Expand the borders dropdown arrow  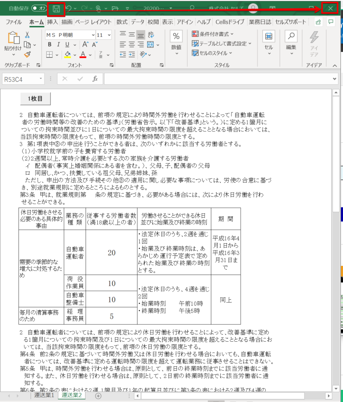(57, 55)
